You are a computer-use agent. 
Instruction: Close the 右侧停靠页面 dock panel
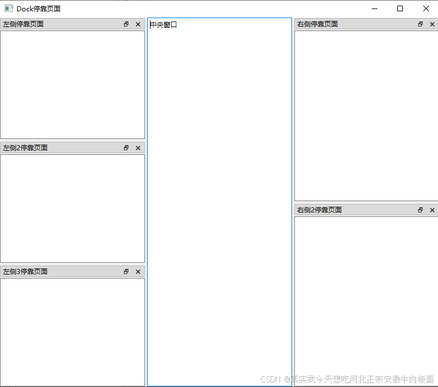tap(432, 24)
